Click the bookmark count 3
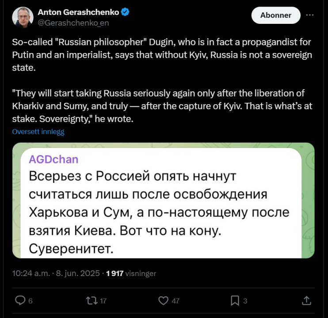Image resolution: width=328 pixels, height=318 pixels. (245, 301)
